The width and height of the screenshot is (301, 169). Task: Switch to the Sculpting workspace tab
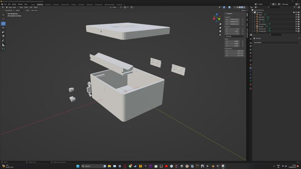click(x=48, y=5)
